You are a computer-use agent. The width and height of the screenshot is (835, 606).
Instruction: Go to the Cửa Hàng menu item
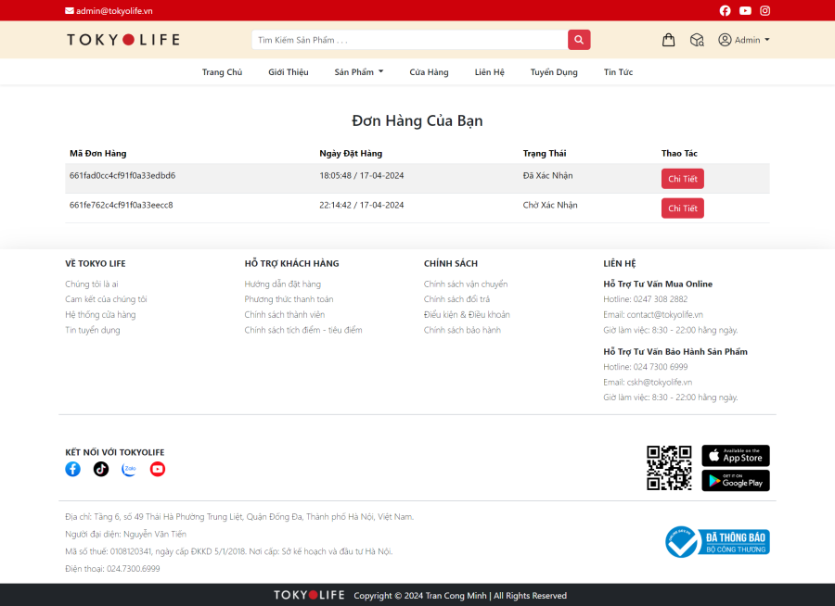[x=429, y=72]
